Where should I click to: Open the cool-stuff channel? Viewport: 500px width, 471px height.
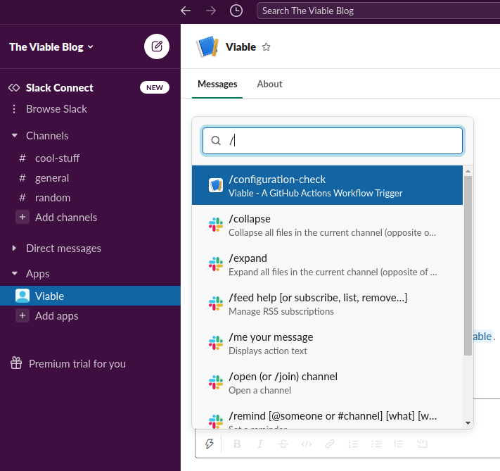pyautogui.click(x=58, y=158)
